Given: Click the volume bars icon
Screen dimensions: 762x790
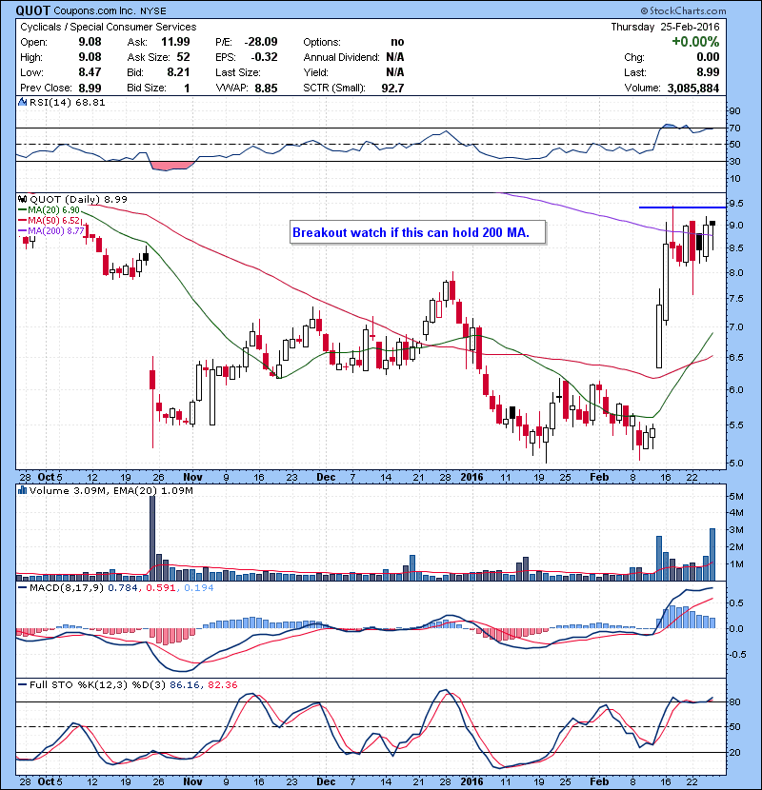Looking at the screenshot, I should pos(22,490).
